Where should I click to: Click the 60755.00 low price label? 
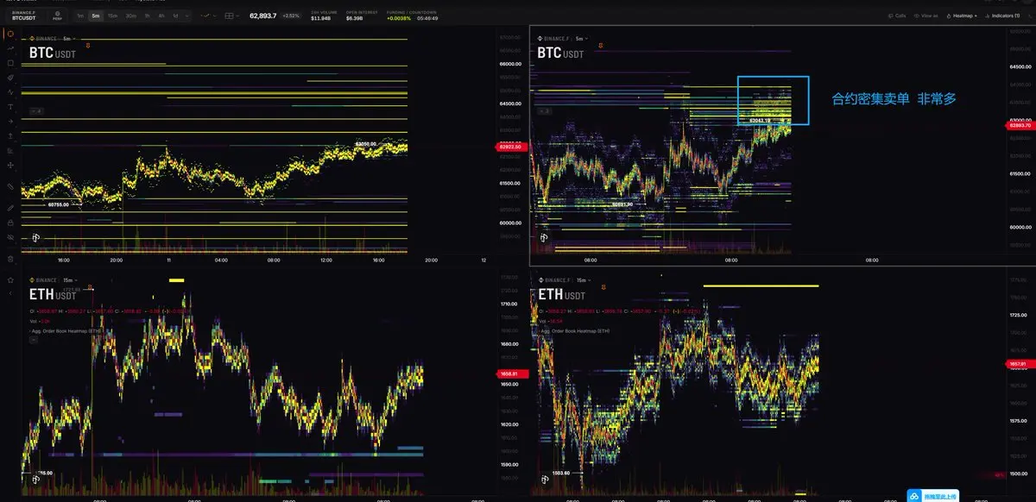click(x=59, y=204)
